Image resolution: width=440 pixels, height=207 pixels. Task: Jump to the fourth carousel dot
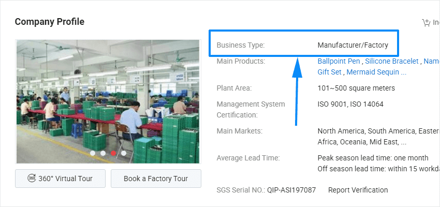[124, 153]
